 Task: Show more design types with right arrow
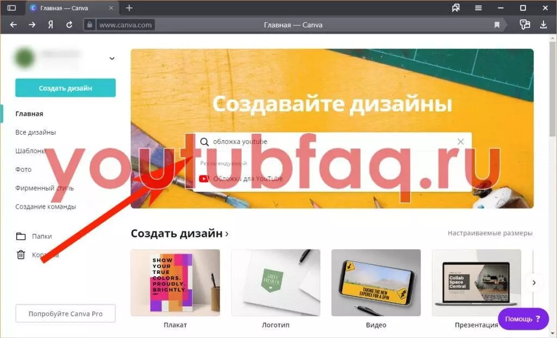534,283
